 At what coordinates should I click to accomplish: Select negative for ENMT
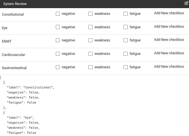[58, 40]
